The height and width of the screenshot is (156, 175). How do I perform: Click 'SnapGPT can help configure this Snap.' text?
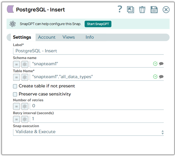click(x=50, y=24)
